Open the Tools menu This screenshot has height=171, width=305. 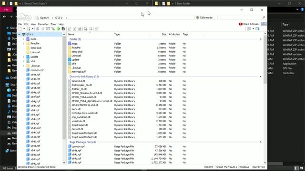53,24
